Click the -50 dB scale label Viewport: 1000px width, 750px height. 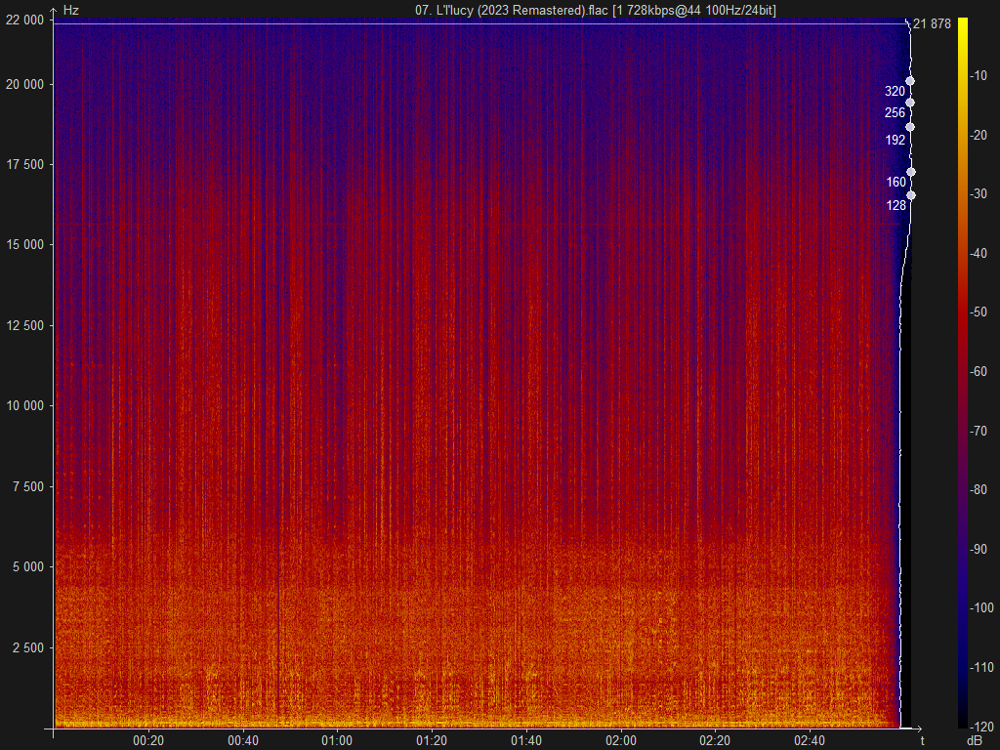(x=979, y=312)
